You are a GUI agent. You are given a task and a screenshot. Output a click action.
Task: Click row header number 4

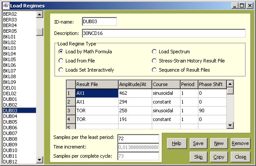(x=71, y=119)
